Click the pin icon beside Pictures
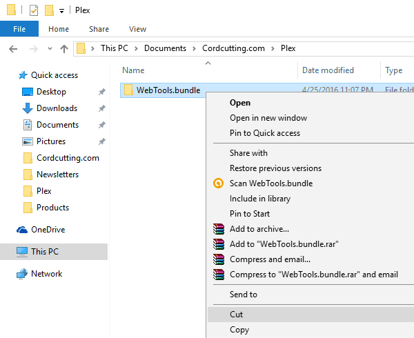Image resolution: width=414 pixels, height=338 pixels. (102, 141)
